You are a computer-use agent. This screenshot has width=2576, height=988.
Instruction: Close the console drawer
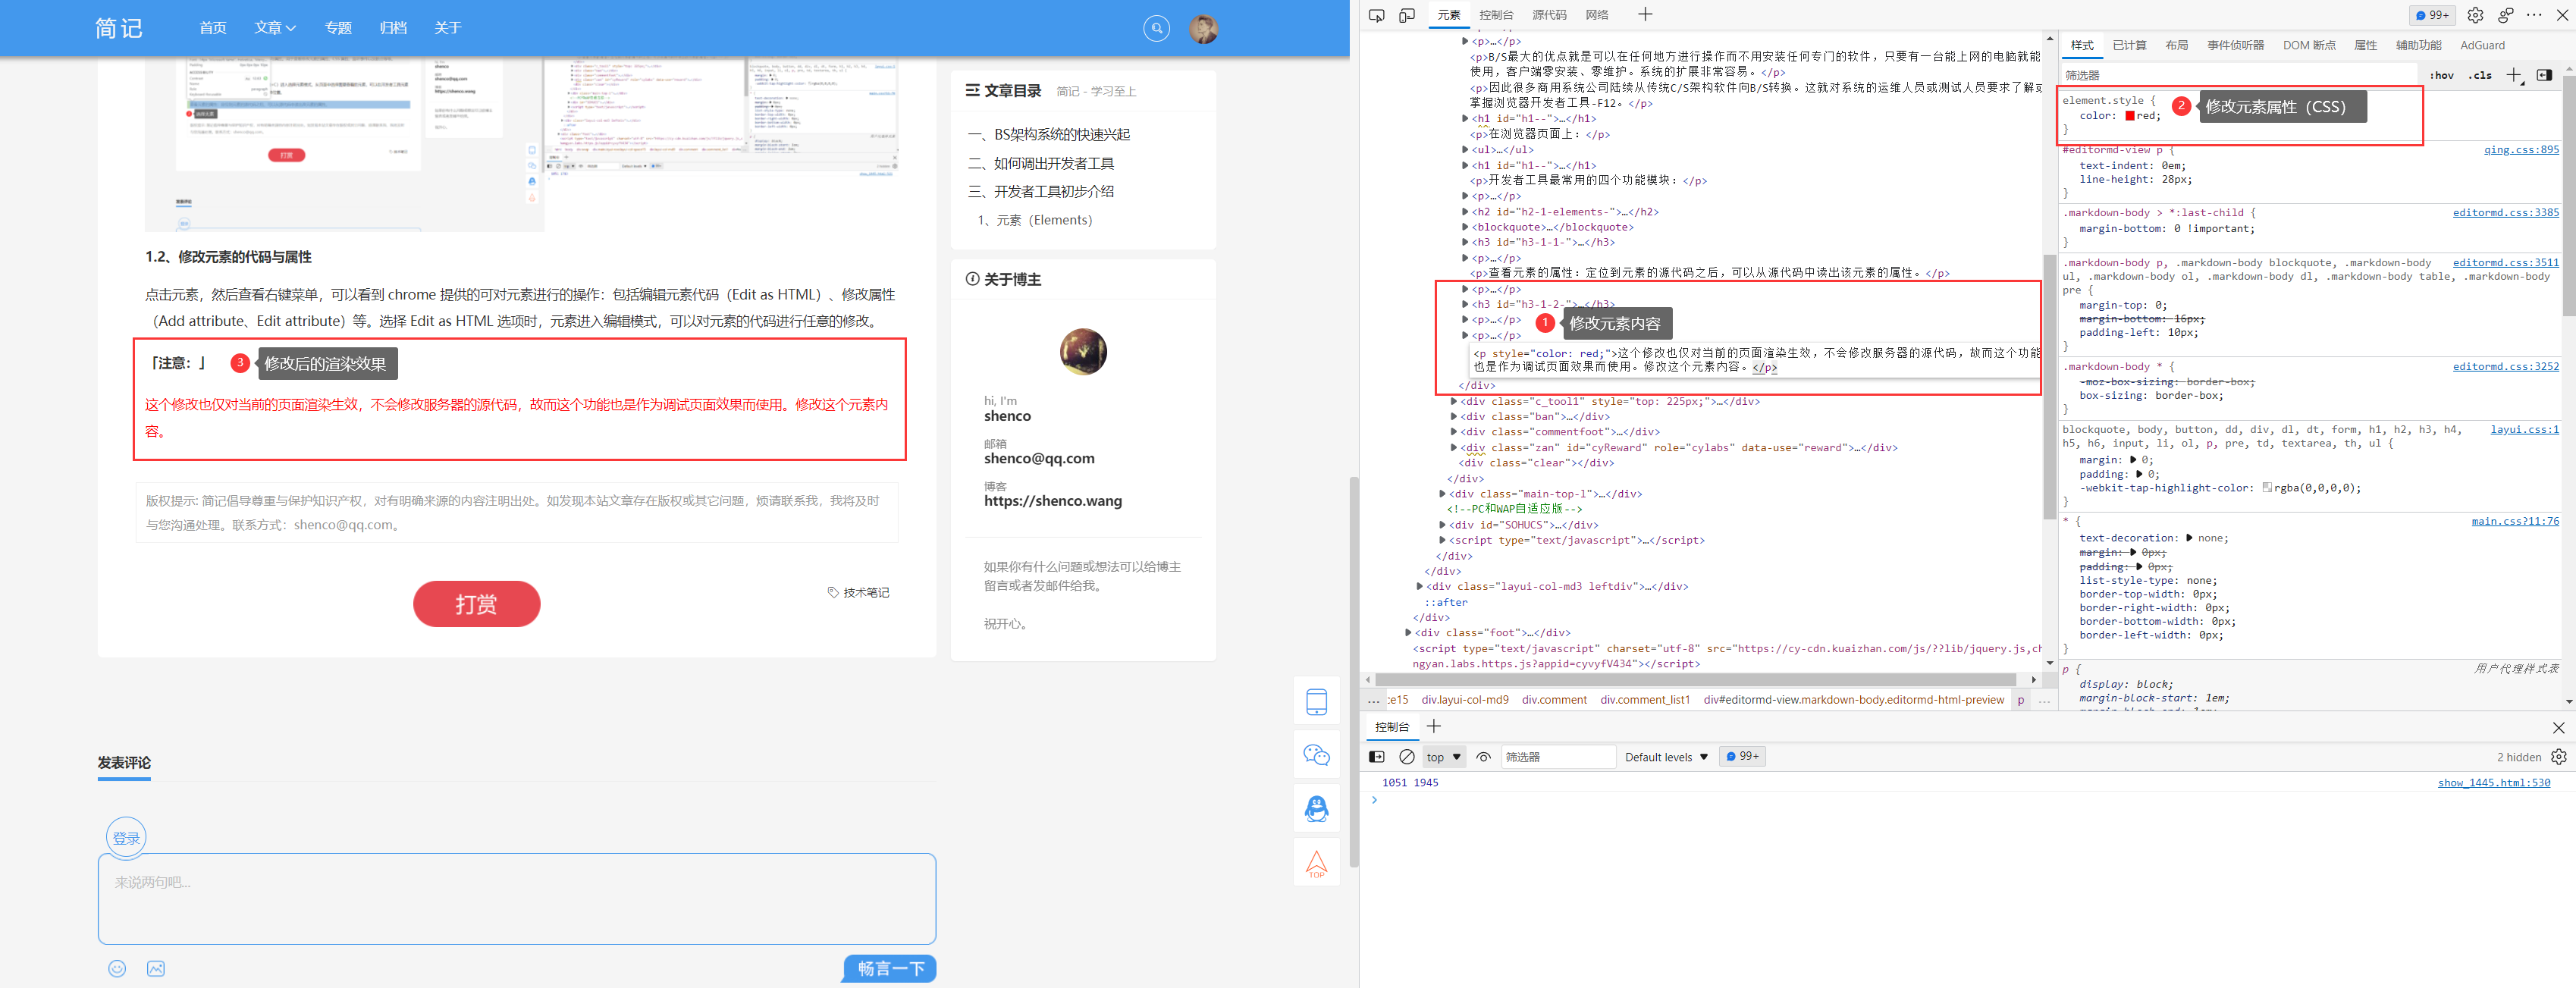tap(2558, 727)
